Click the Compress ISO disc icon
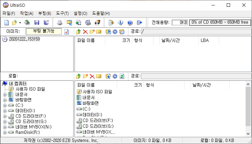This screenshot has height=144, width=252. coord(78,23)
